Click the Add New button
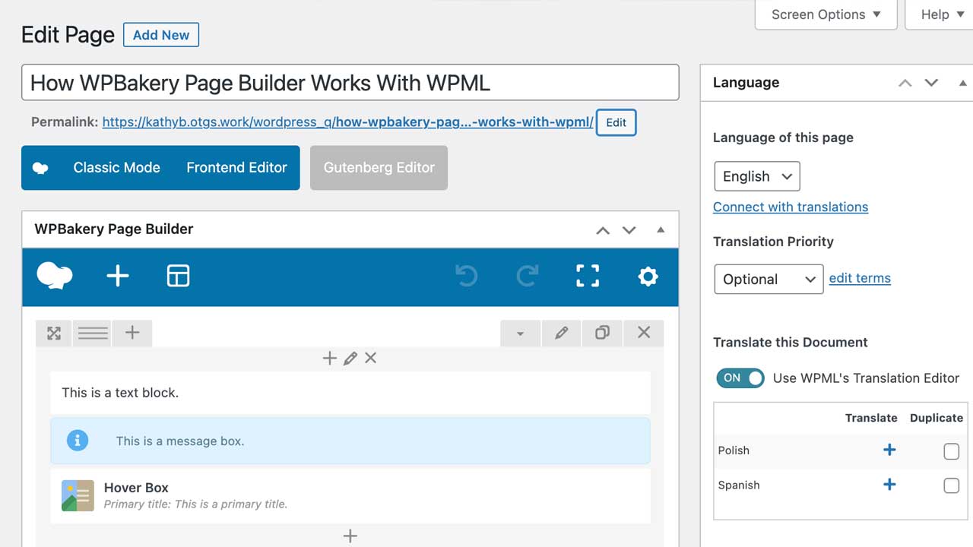Image resolution: width=973 pixels, height=547 pixels. point(160,34)
